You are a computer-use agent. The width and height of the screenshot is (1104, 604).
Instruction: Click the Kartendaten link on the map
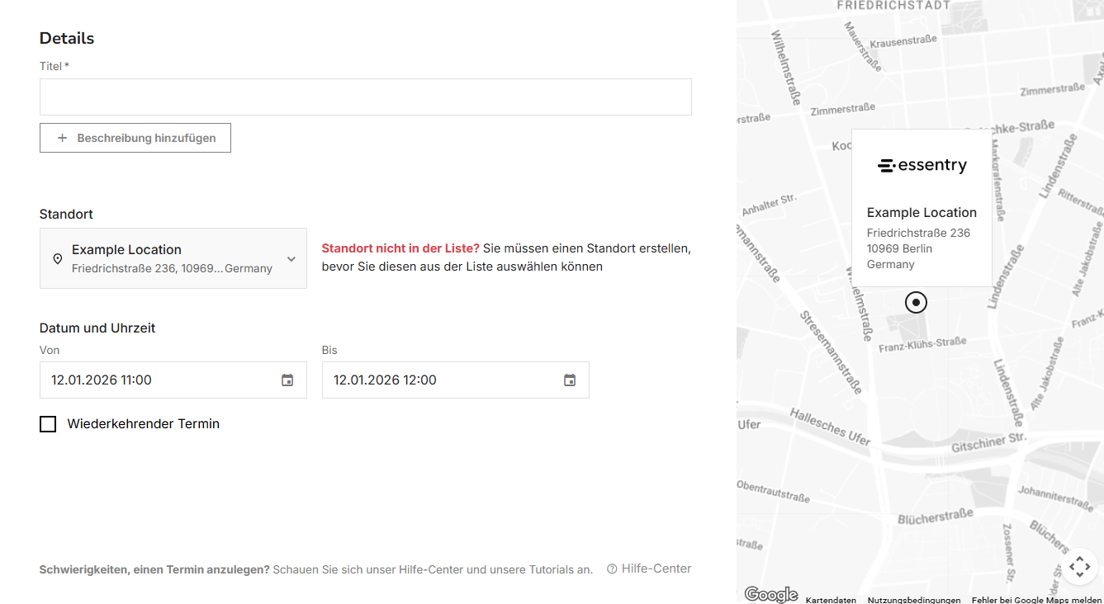point(831,600)
